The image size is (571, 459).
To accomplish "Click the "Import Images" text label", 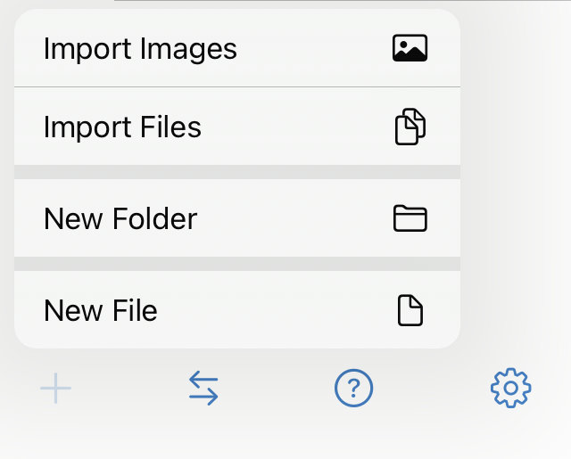I will tap(140, 49).
